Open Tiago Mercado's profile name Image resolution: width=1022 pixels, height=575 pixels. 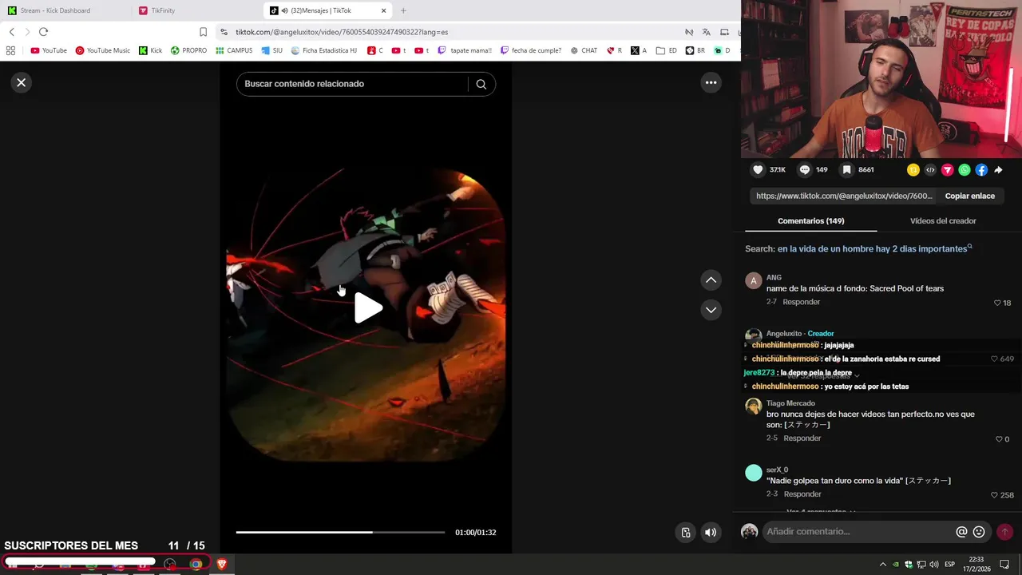pos(790,403)
